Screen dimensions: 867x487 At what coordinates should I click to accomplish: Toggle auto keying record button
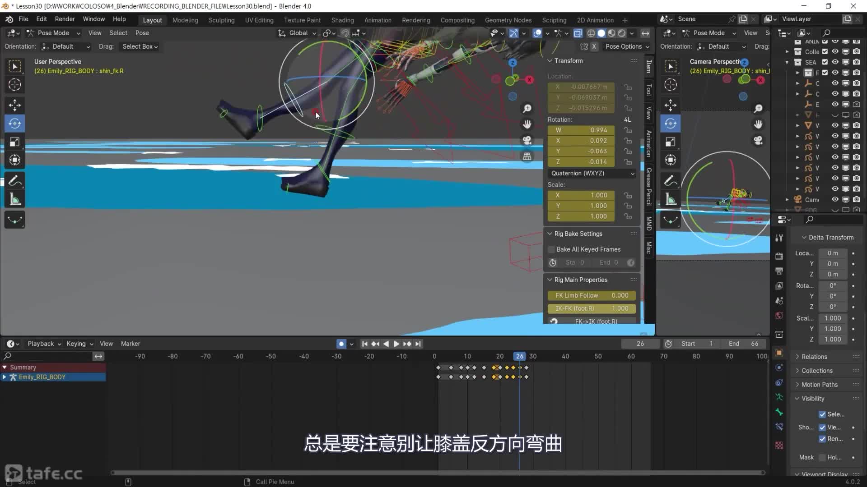pyautogui.click(x=341, y=344)
